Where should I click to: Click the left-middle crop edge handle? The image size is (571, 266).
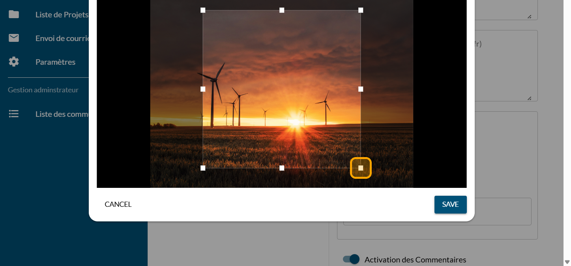pyautogui.click(x=203, y=89)
